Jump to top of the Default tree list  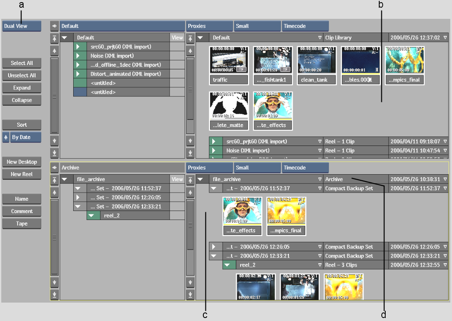point(54,39)
